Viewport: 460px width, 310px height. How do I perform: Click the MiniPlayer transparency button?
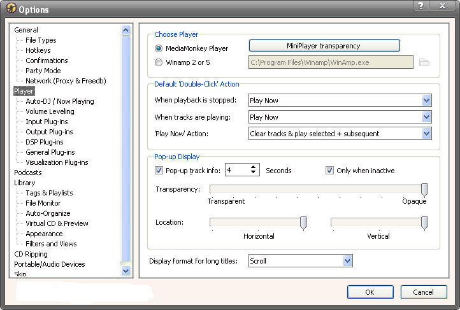[324, 46]
